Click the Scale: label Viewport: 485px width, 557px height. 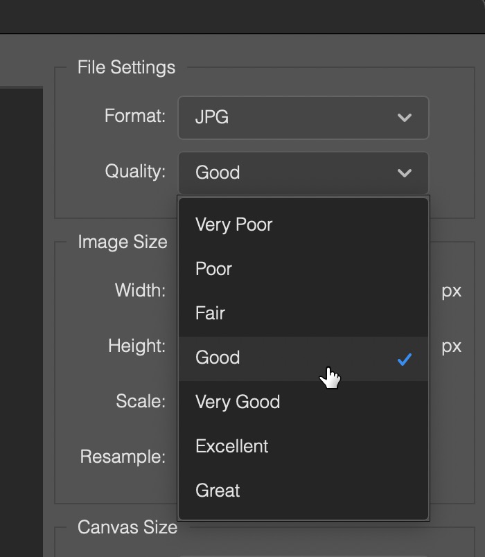click(x=141, y=401)
